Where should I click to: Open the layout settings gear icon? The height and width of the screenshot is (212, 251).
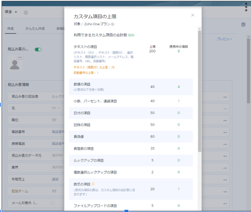26,12
